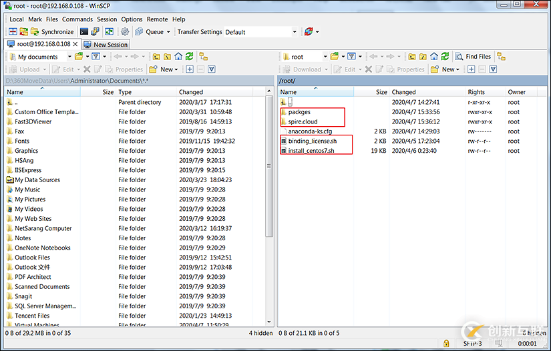Sort remote files by Owner column header
The image size is (551, 351).
(521, 92)
